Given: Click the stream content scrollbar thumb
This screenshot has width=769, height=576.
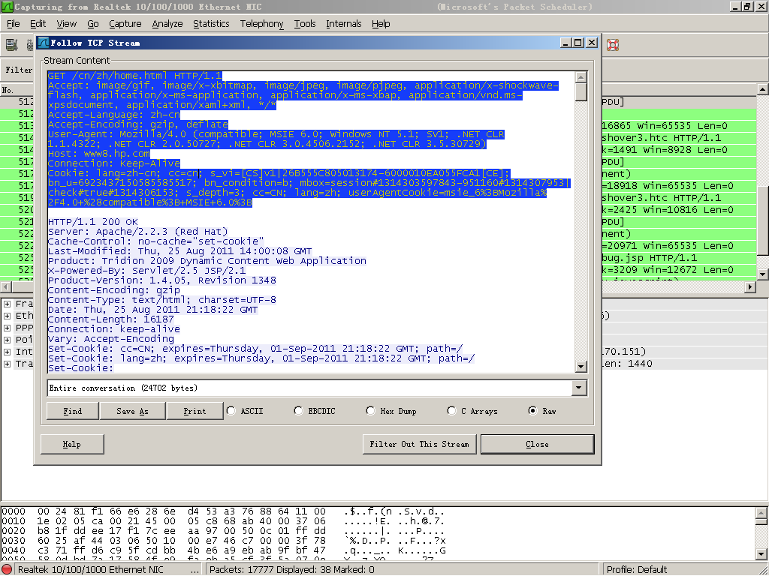Looking at the screenshot, I should click(x=581, y=91).
